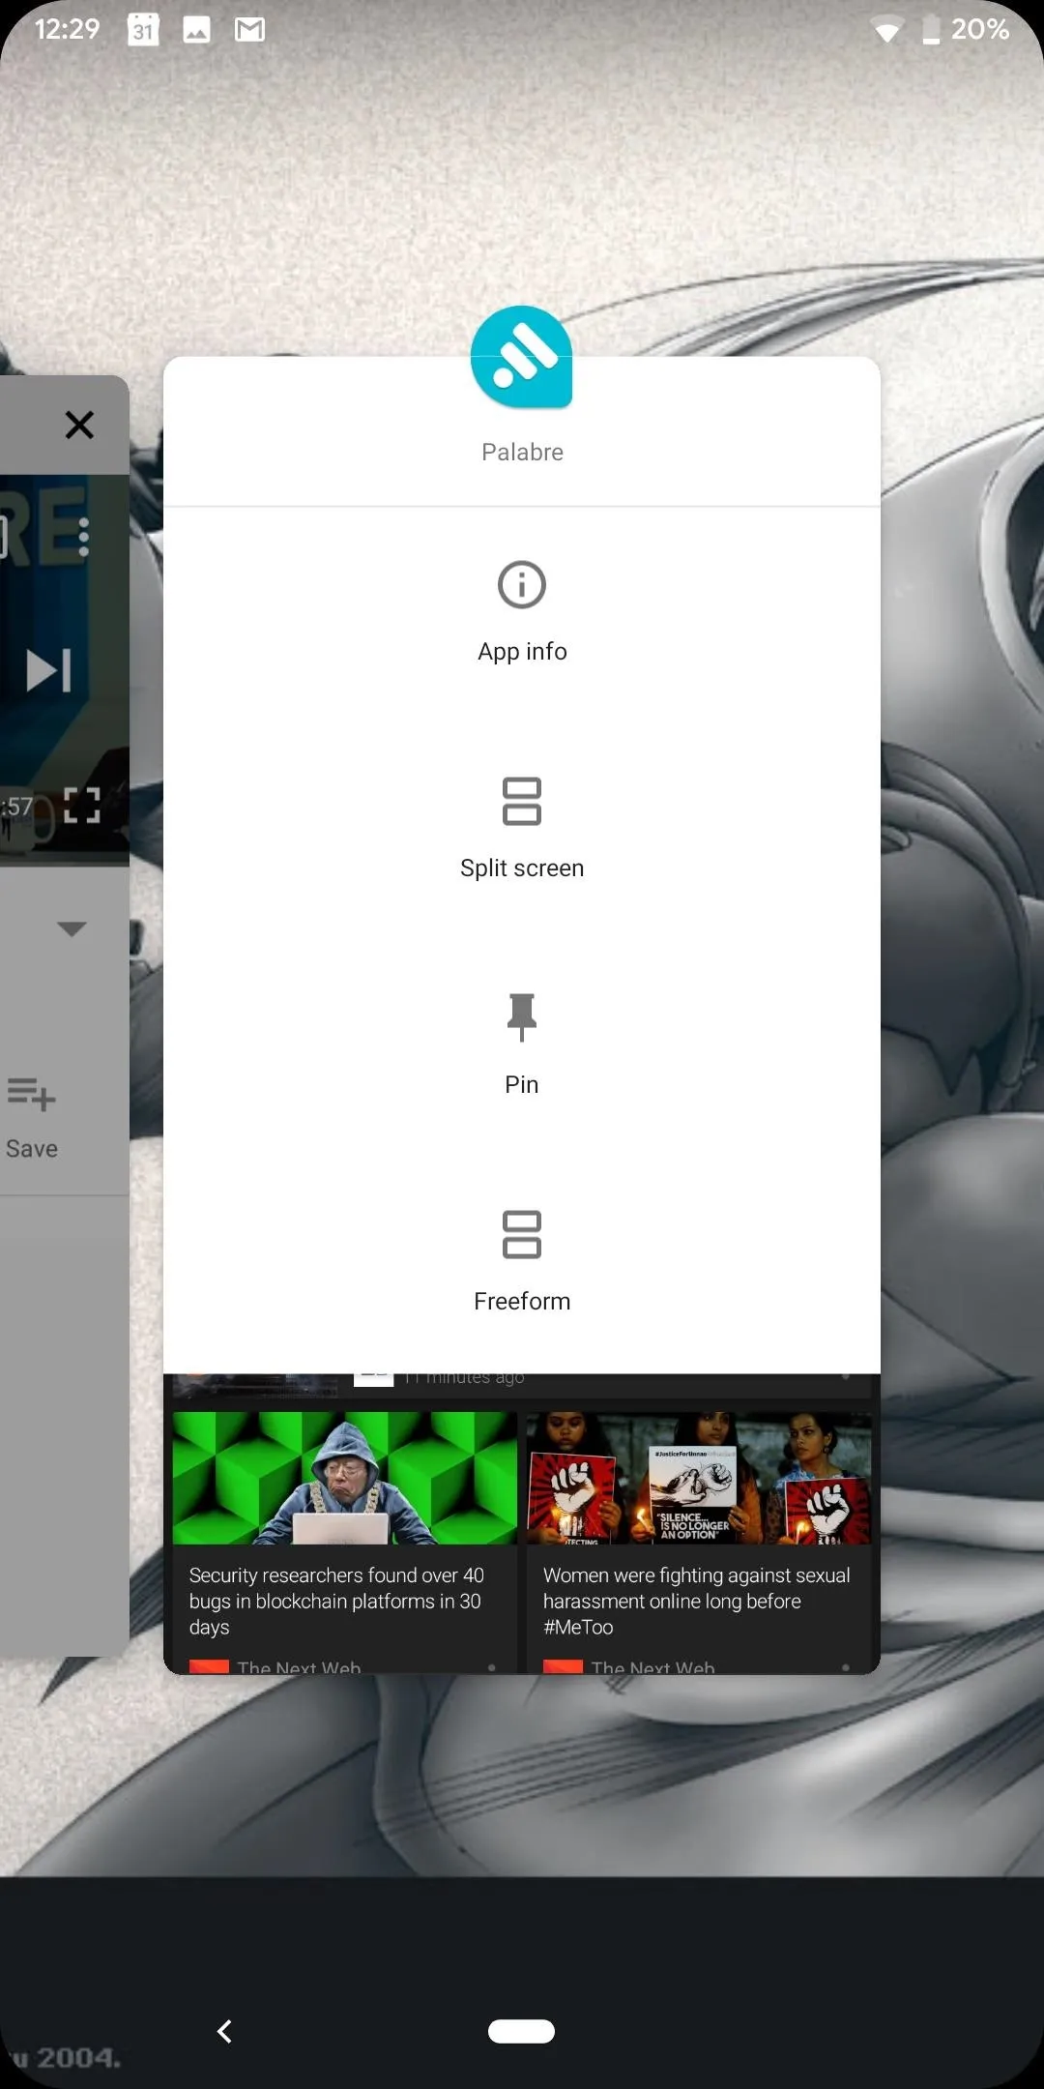
Task: Tap 'The Next Web' under #MeToo article
Action: 652,1666
